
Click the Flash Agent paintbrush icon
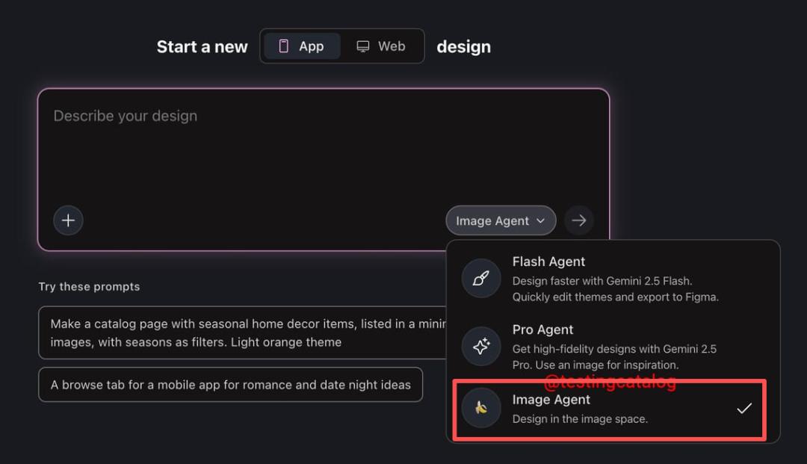tap(481, 279)
